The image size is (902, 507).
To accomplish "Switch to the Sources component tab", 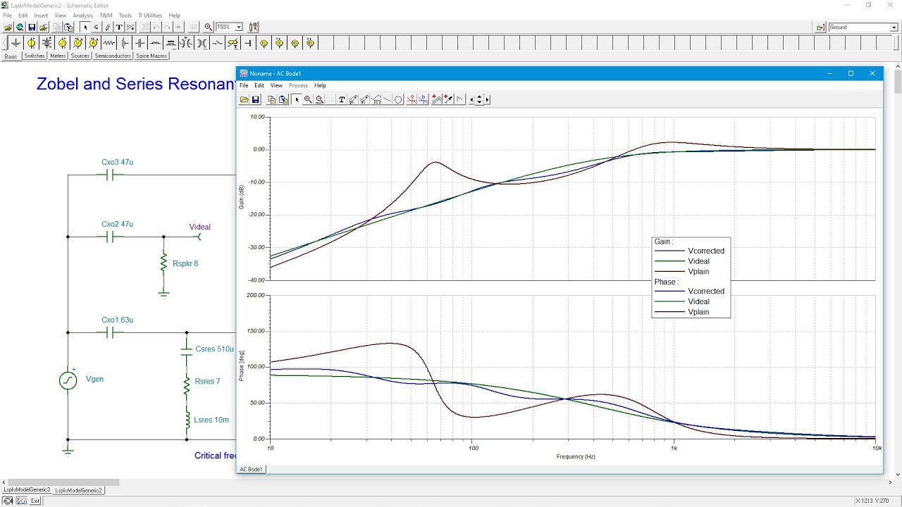I will click(80, 56).
